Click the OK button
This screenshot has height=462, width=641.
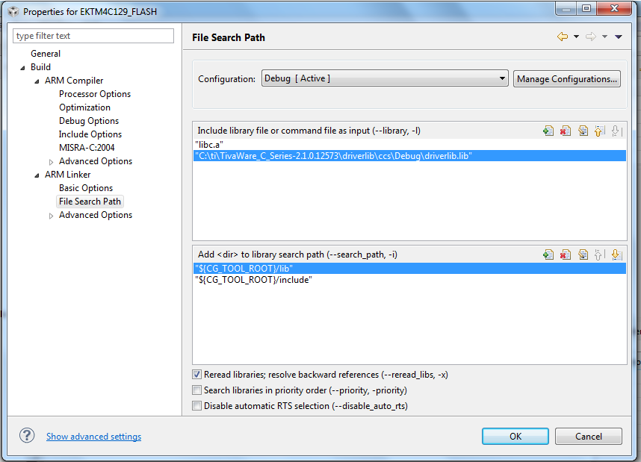[515, 437]
